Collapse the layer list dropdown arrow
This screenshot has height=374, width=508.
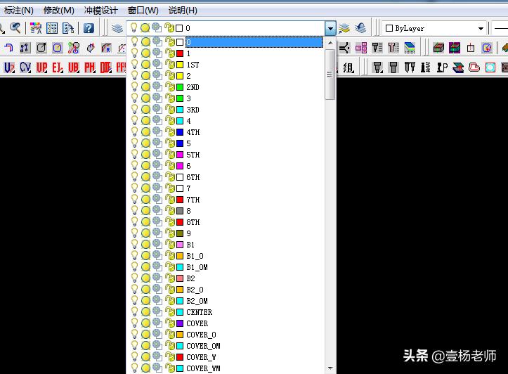coord(330,29)
